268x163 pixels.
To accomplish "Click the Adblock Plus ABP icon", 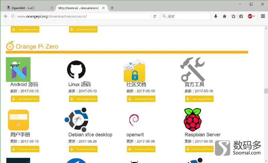I will (250, 16).
